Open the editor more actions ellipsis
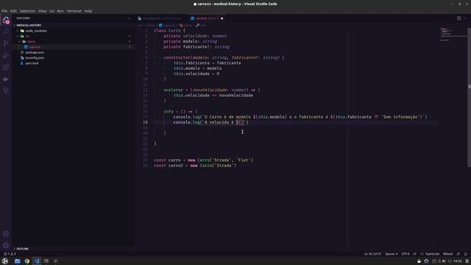Viewport: 471px width, 265px height. click(465, 18)
